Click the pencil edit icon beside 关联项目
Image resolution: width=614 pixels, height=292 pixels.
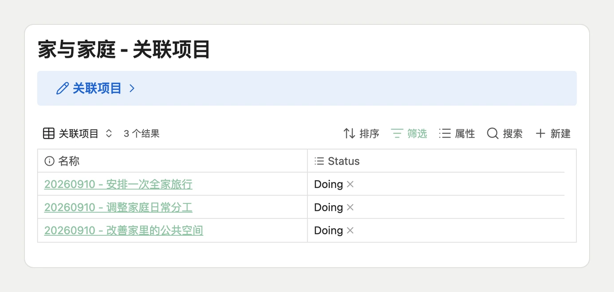click(63, 88)
